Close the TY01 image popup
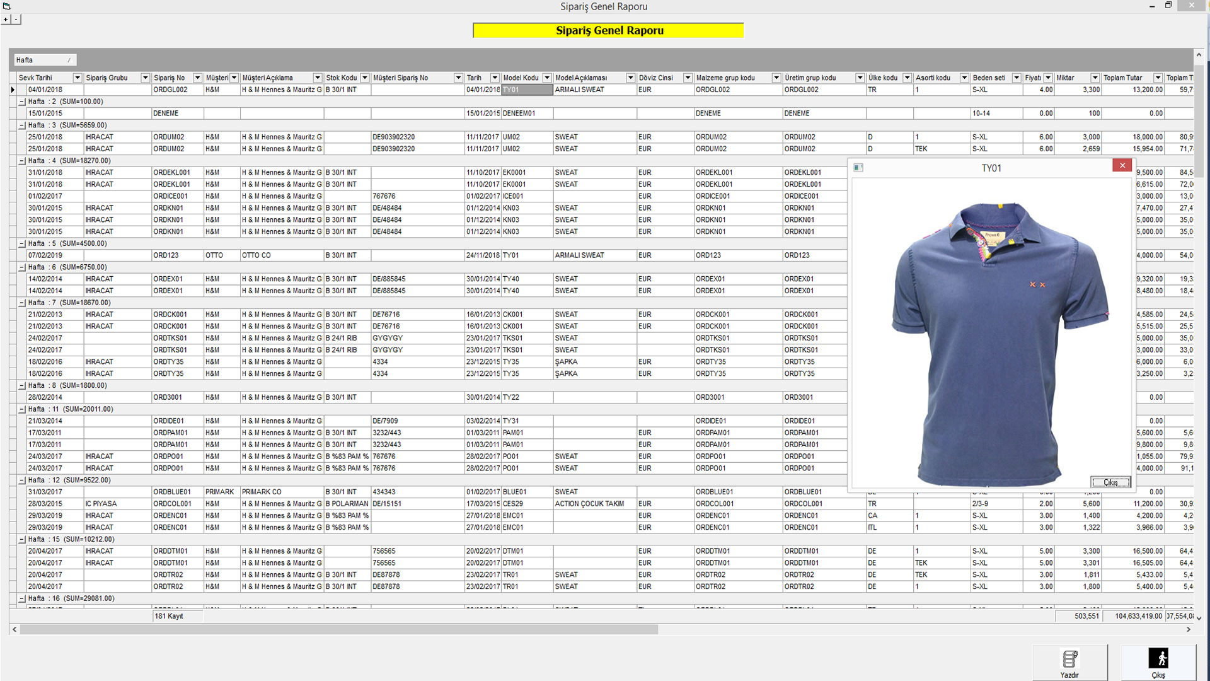This screenshot has height=681, width=1210. pos(1122,165)
